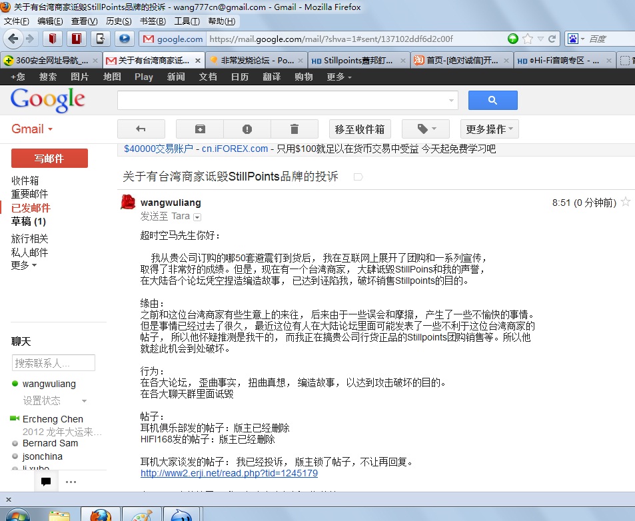Open the address bar history dropdown arrow
Viewport: 635px width, 521px height.
coord(540,39)
